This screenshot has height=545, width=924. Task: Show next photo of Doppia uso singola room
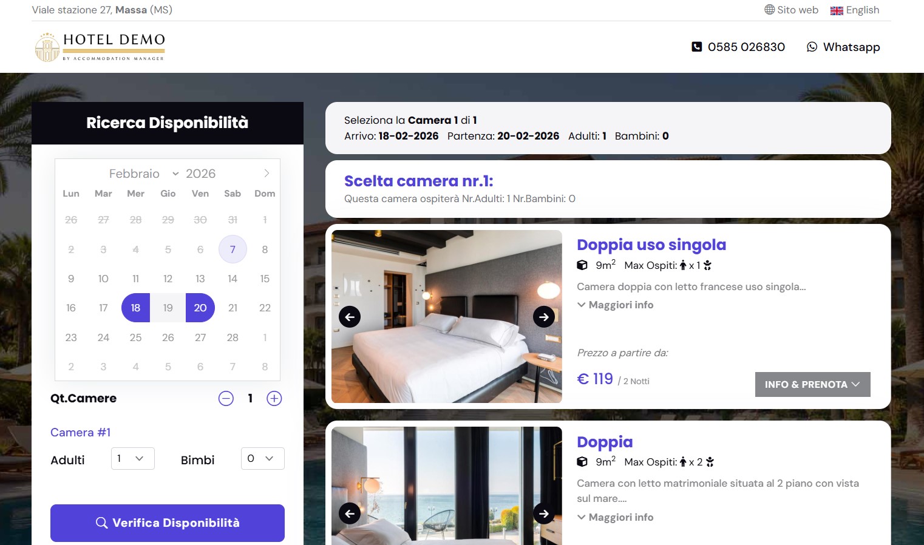(543, 316)
